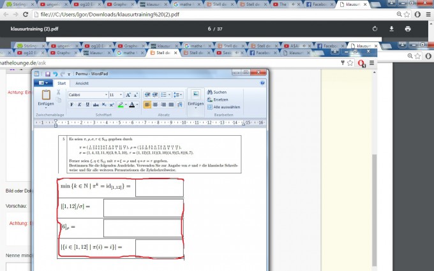
Task: Toggle strikethrough text formatting
Action: (95, 105)
